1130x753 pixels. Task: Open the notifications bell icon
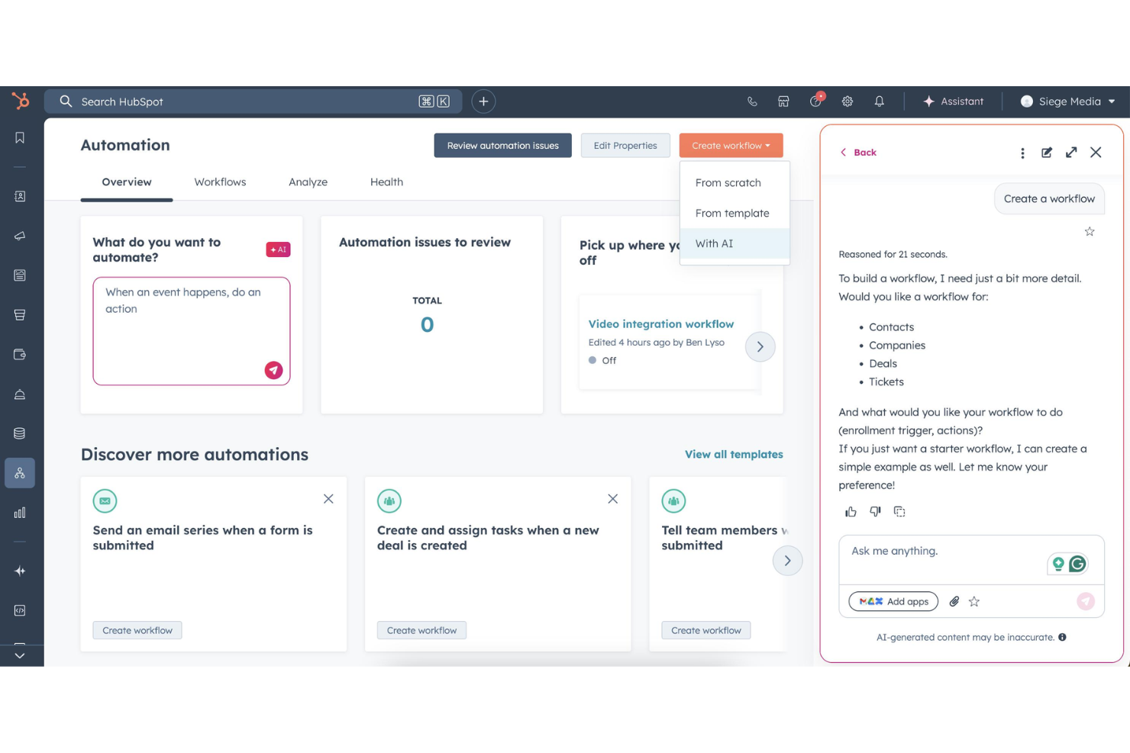point(880,101)
